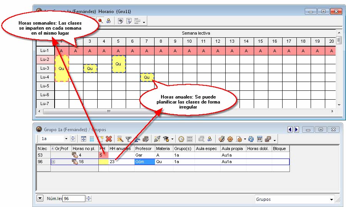The width and height of the screenshot is (346, 207).
Task: Click the greyed magnifier icon in Grupos toolbar
Action: coord(201,139)
